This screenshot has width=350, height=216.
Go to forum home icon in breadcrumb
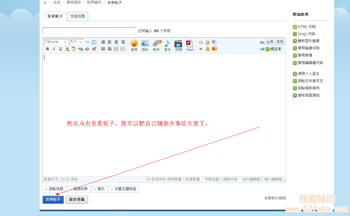tap(45, 3)
